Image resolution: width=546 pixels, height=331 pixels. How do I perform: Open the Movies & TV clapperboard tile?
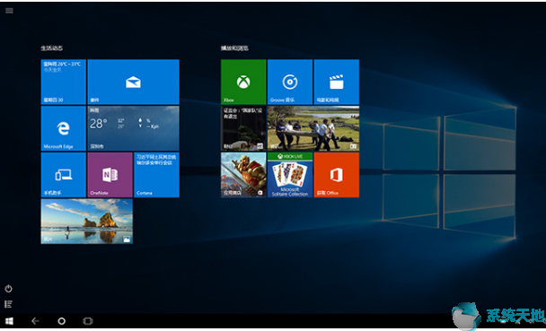pyautogui.click(x=337, y=82)
